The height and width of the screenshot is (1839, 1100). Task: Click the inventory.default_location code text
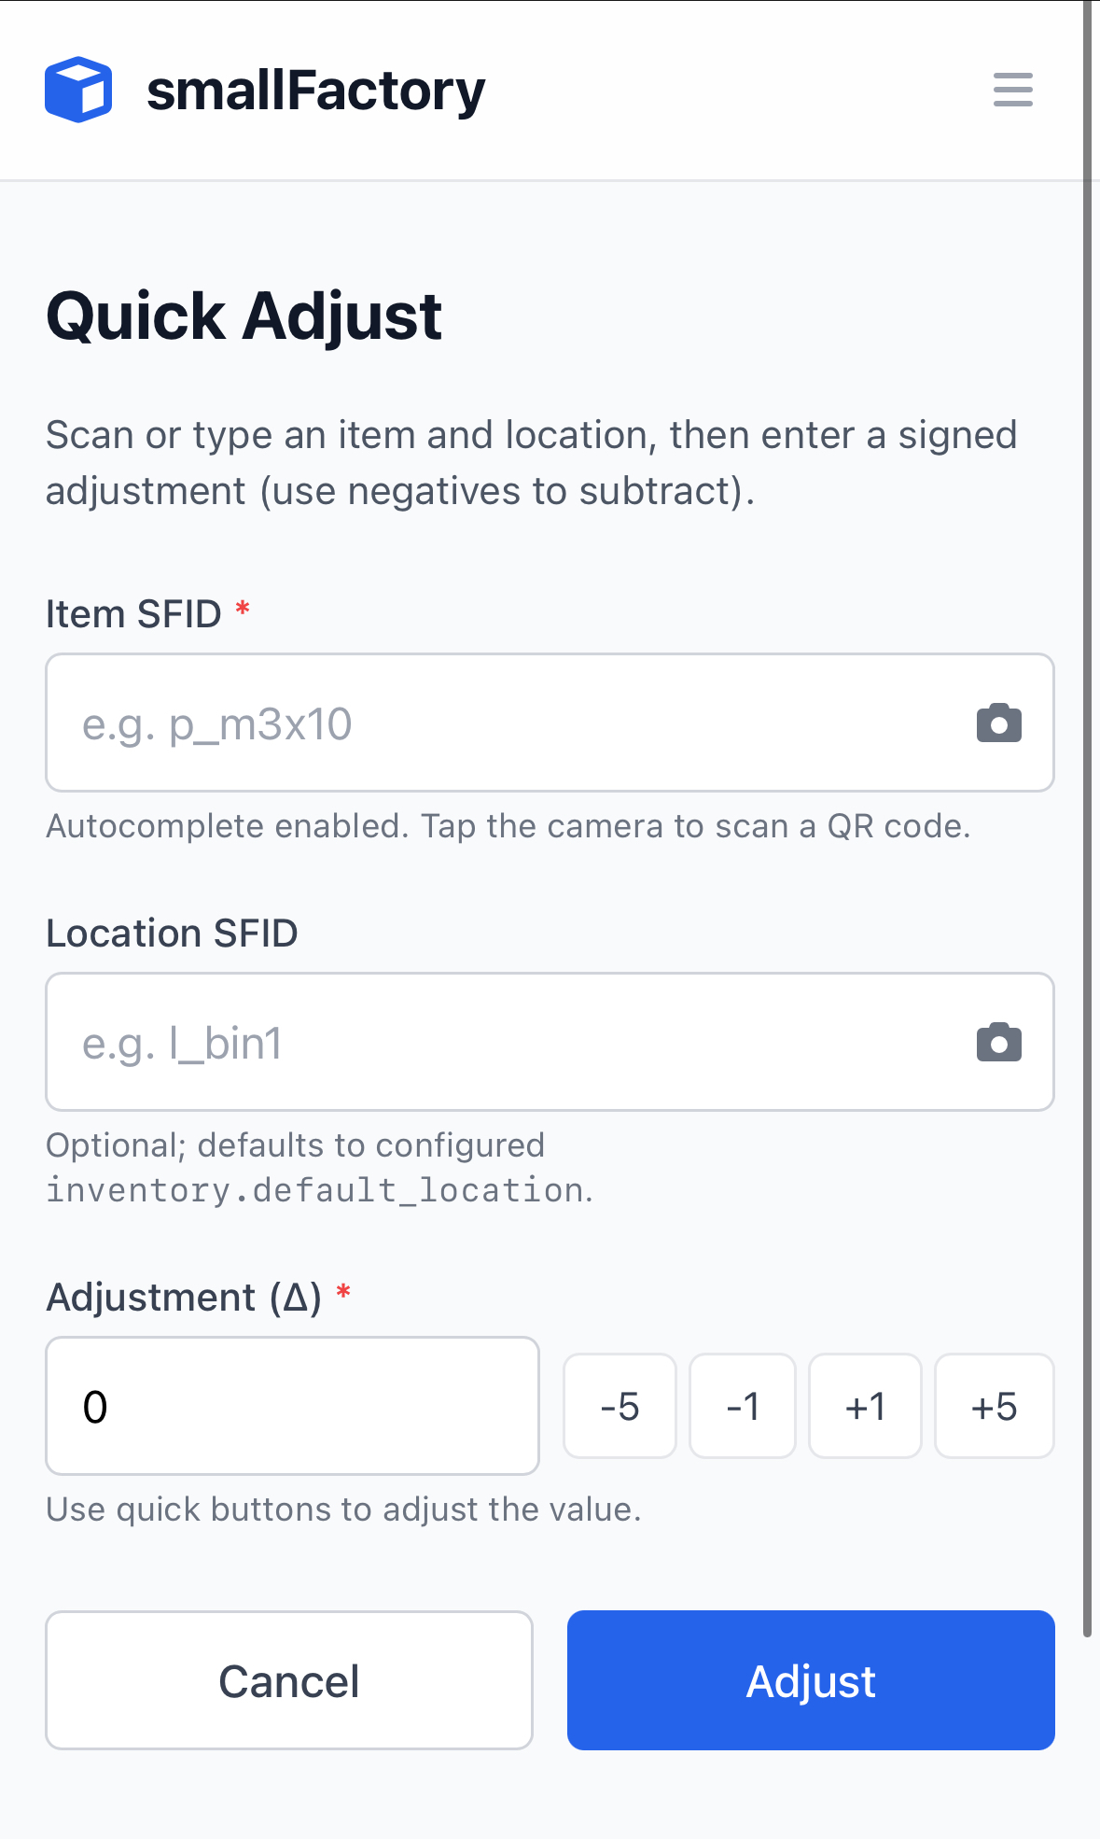click(x=315, y=1190)
